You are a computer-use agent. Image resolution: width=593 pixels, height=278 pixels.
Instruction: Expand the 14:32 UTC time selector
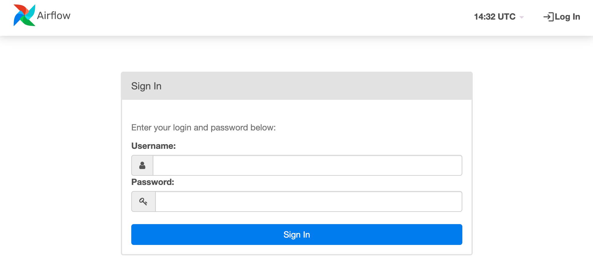coord(494,17)
